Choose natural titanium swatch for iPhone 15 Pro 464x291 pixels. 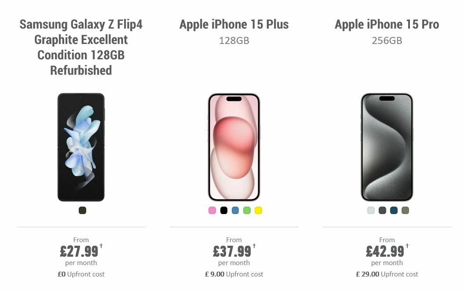click(404, 210)
